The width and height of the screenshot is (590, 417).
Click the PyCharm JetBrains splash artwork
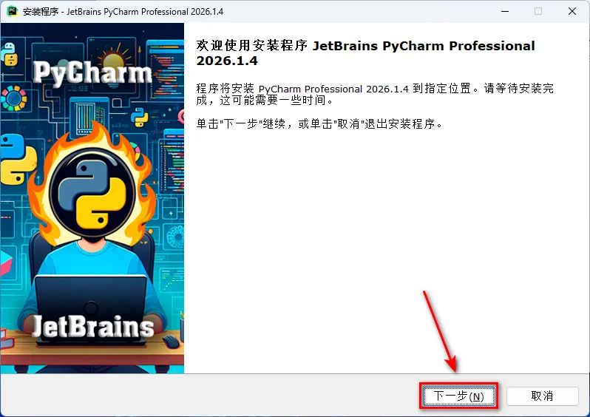tap(92, 198)
